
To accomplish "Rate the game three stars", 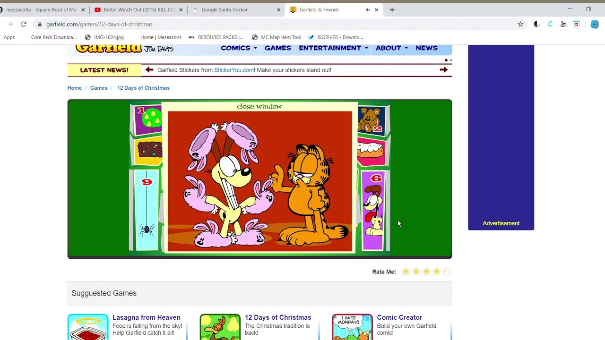I will [427, 272].
